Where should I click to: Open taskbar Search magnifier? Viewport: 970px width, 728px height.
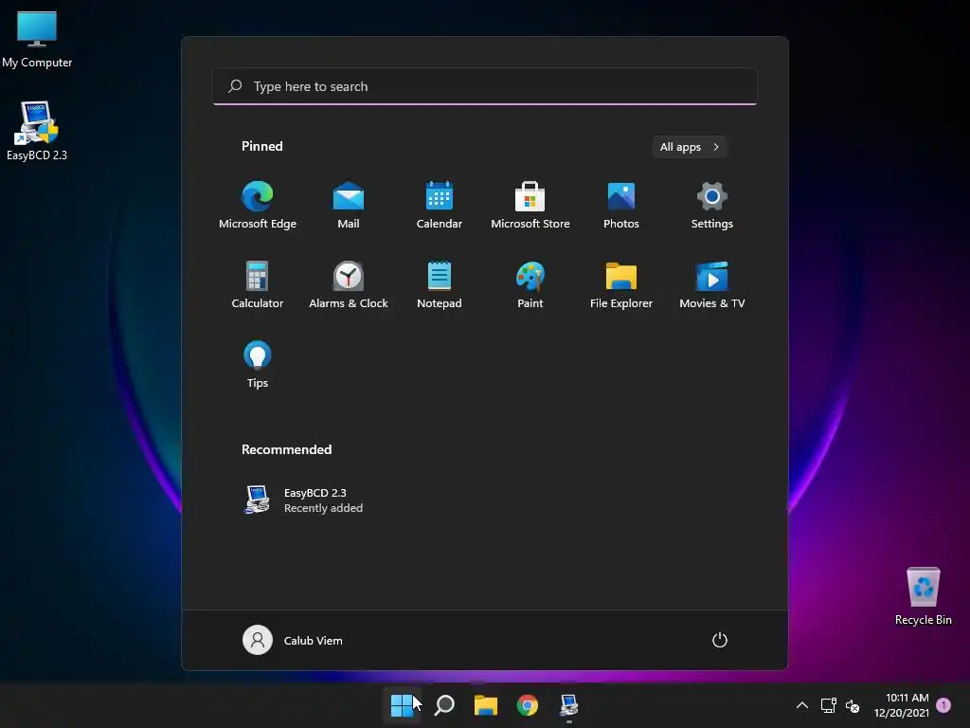tap(444, 705)
